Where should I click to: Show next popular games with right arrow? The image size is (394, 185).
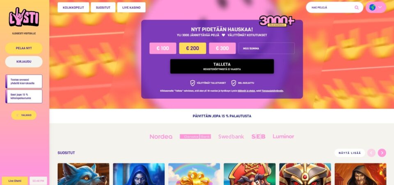point(382,153)
